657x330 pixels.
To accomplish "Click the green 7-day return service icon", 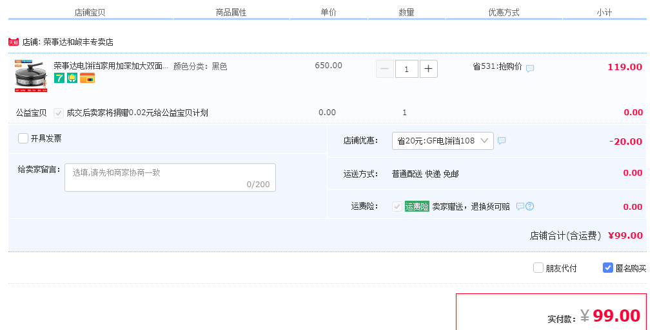I will [x=59, y=78].
